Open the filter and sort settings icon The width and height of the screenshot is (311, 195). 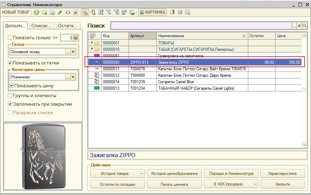[101, 13]
